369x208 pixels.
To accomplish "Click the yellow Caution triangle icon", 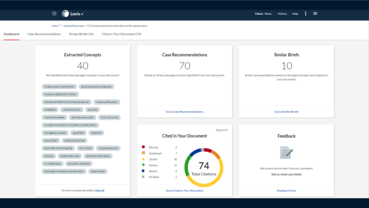I will point(143,159).
